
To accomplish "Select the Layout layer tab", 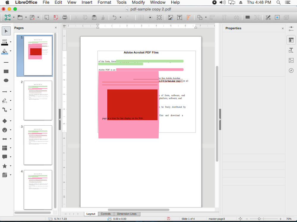I will (x=91, y=214).
